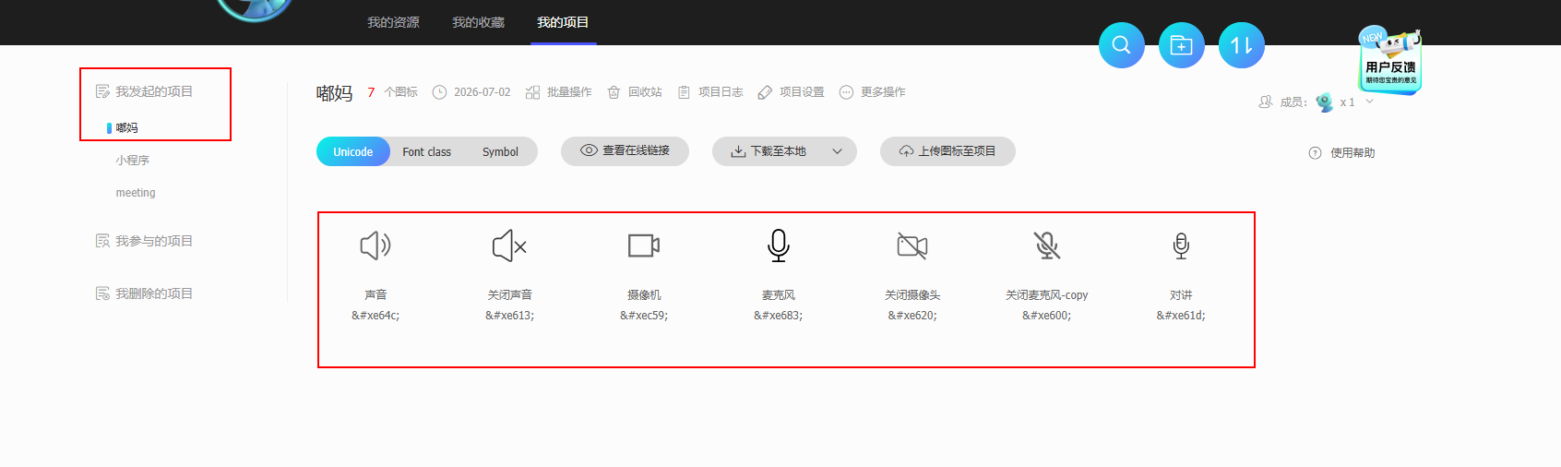
Task: Select the 麦克风 microphone icon
Action: pyautogui.click(x=779, y=245)
